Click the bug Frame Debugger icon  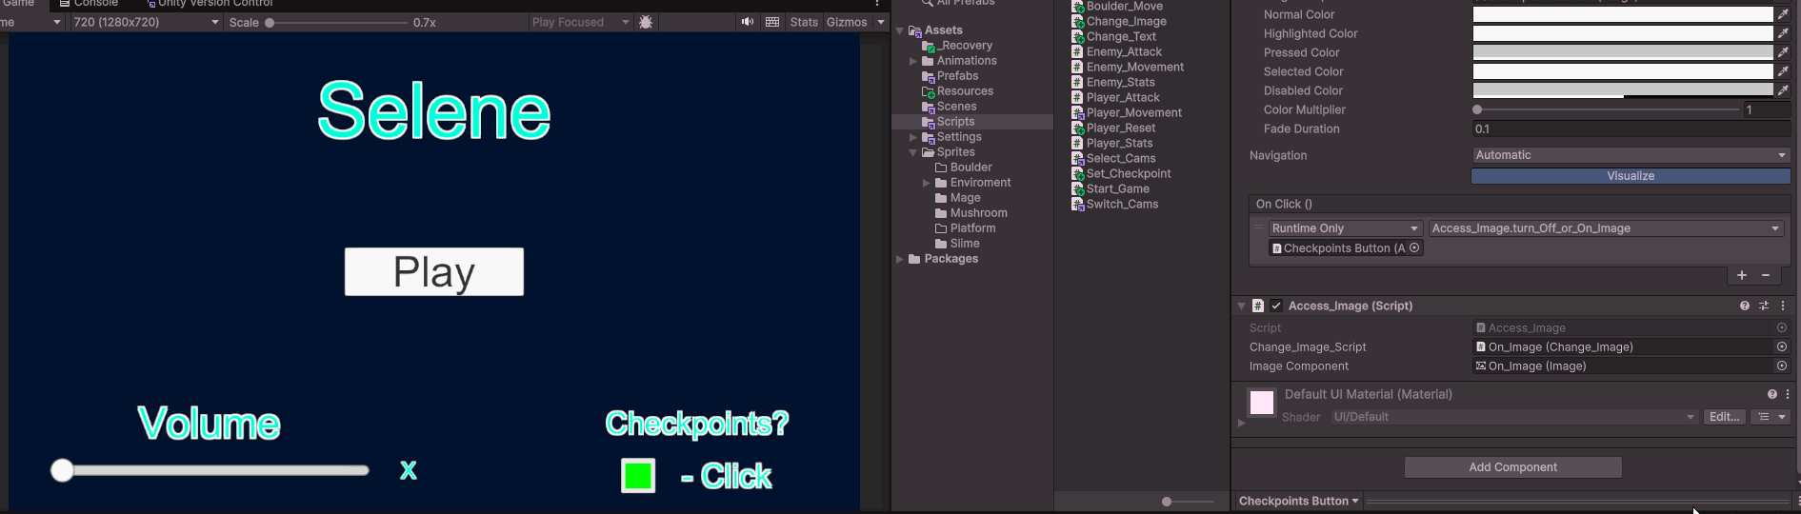646,22
